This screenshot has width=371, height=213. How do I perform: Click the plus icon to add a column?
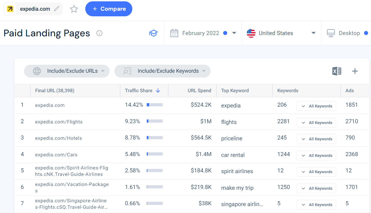tap(355, 71)
